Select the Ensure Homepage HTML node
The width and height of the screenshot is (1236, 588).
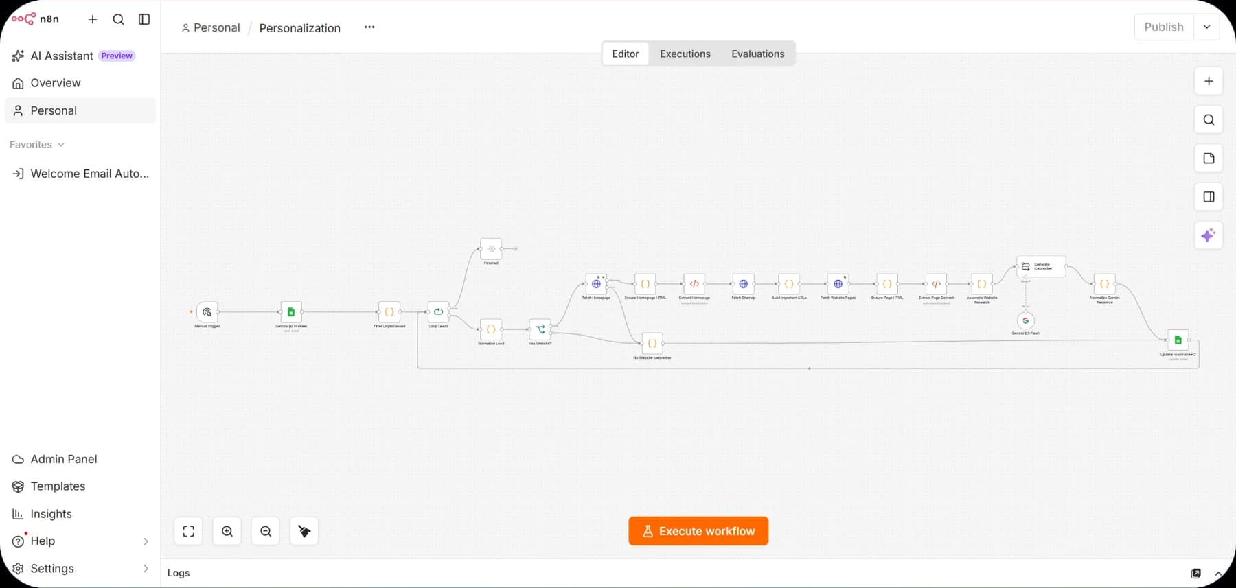click(645, 283)
